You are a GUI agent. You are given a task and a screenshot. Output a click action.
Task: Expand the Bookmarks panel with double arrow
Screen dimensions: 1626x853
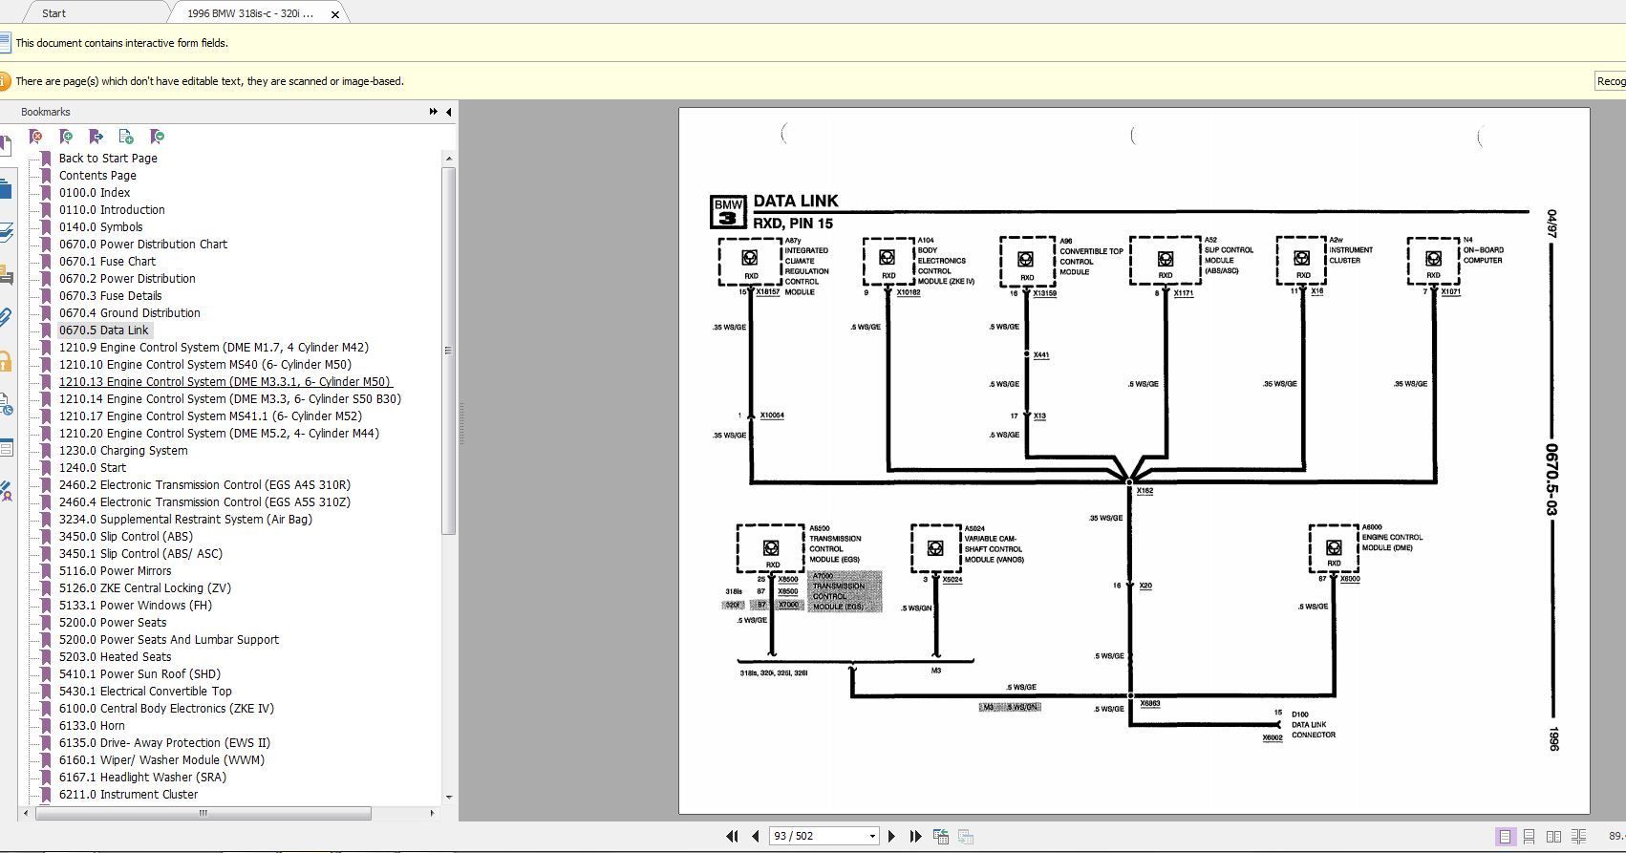point(434,112)
